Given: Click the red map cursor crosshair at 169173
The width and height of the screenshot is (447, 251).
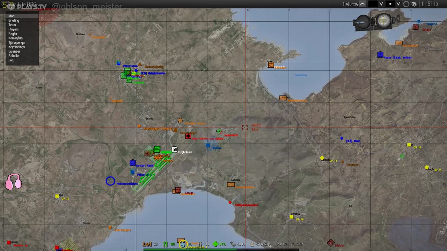Looking at the screenshot, I should click(x=245, y=128).
